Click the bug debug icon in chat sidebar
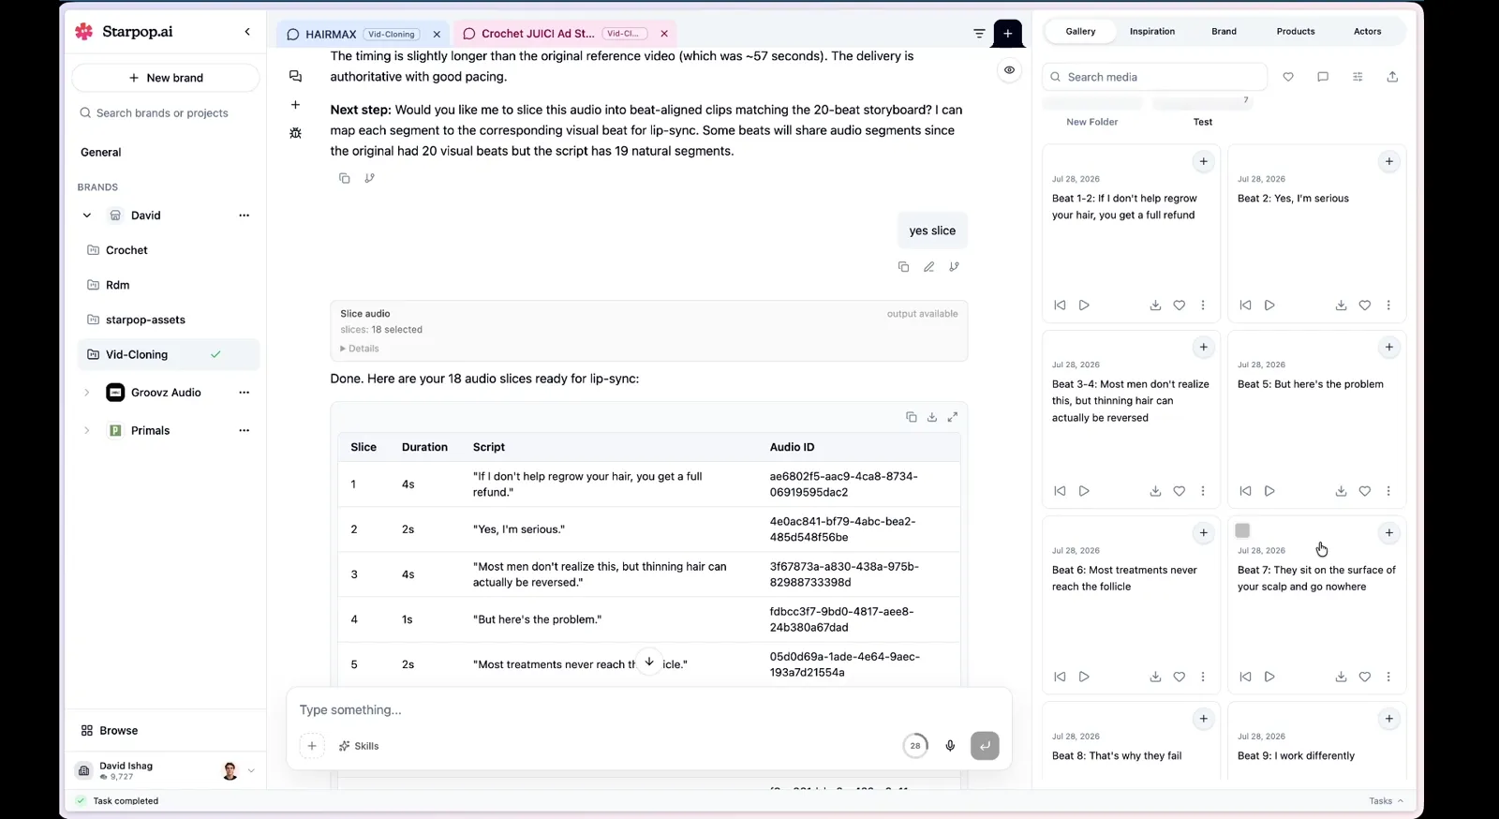This screenshot has height=819, width=1499. tap(295, 133)
